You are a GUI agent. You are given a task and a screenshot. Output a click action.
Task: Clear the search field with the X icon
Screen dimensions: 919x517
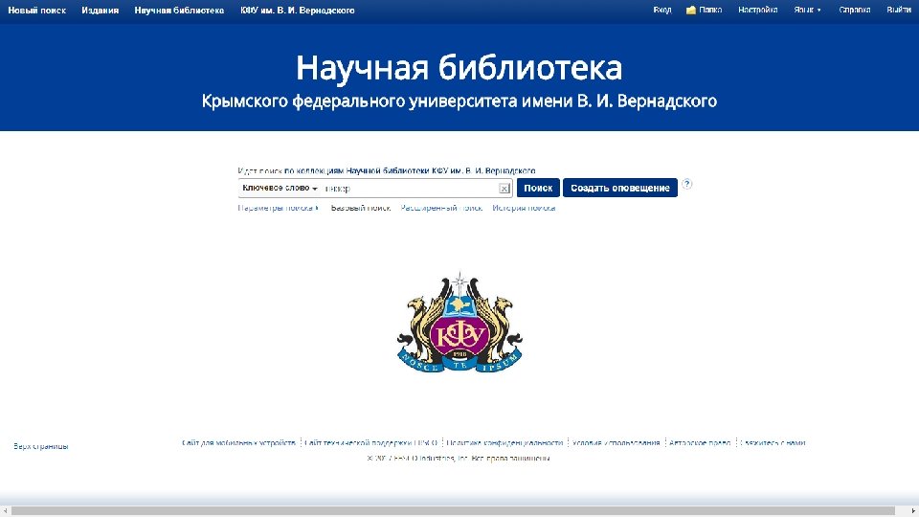point(504,189)
